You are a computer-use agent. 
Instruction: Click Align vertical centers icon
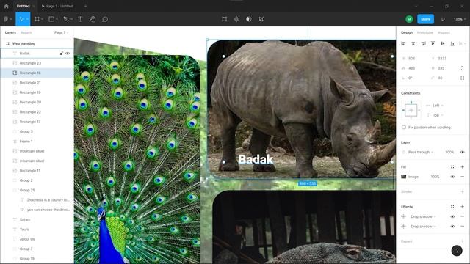442,44
